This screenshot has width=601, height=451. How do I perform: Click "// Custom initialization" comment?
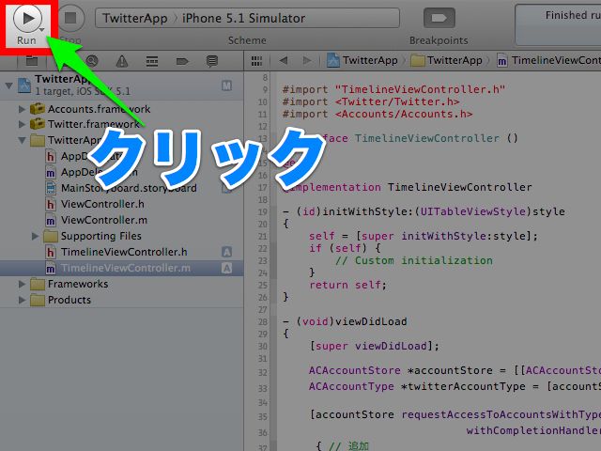pos(414,261)
